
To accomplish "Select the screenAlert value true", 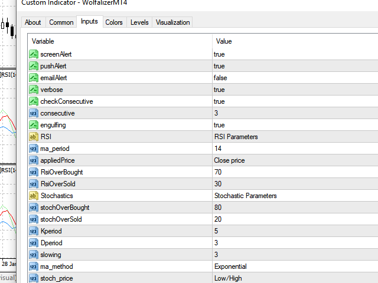I will (219, 54).
